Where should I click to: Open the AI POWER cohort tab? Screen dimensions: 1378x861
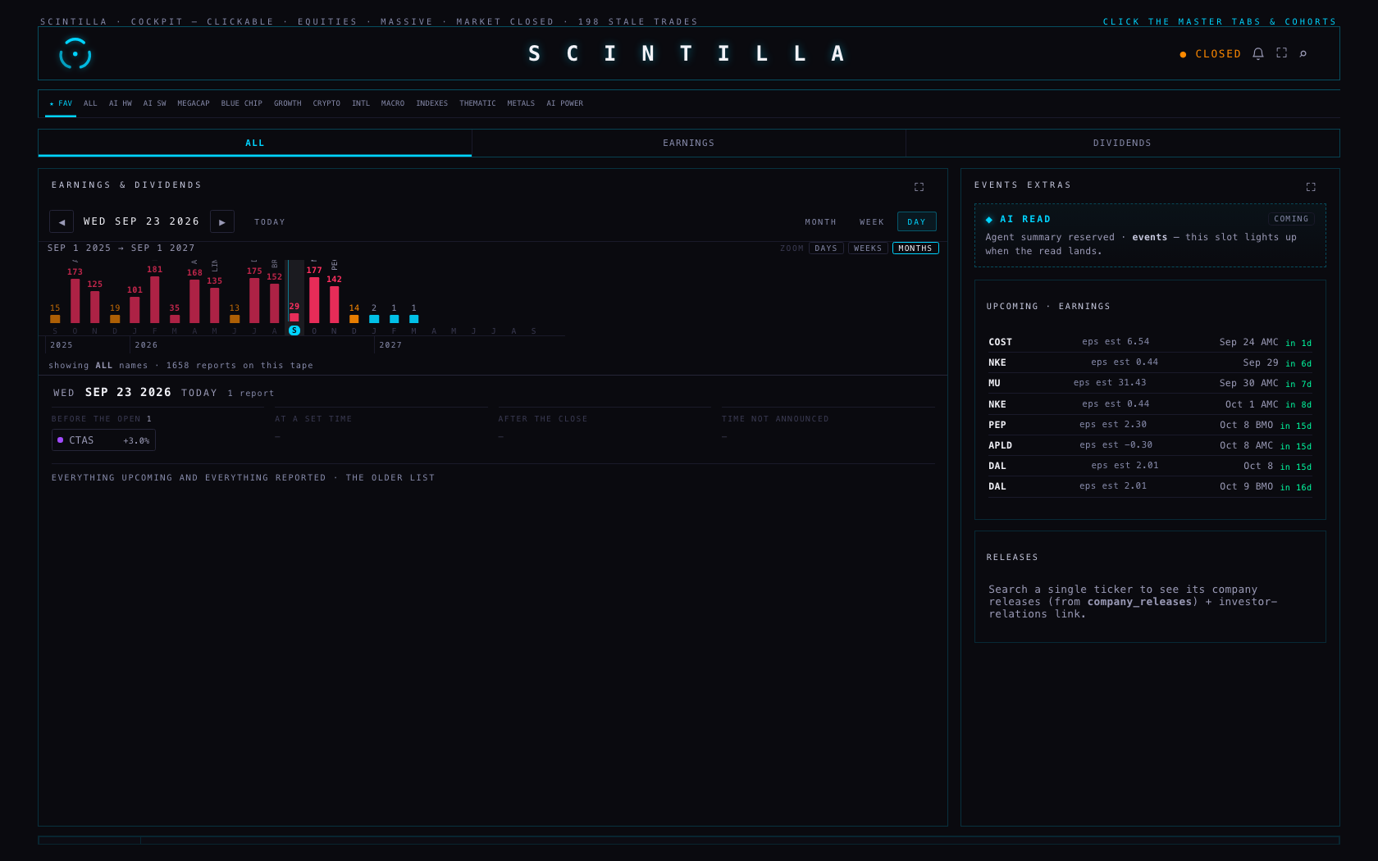[x=565, y=103]
